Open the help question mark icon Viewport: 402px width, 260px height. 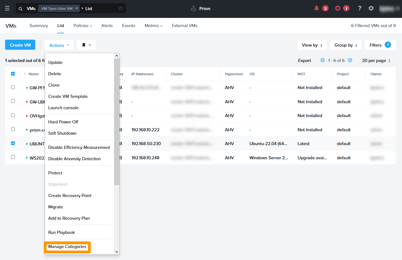point(359,8)
